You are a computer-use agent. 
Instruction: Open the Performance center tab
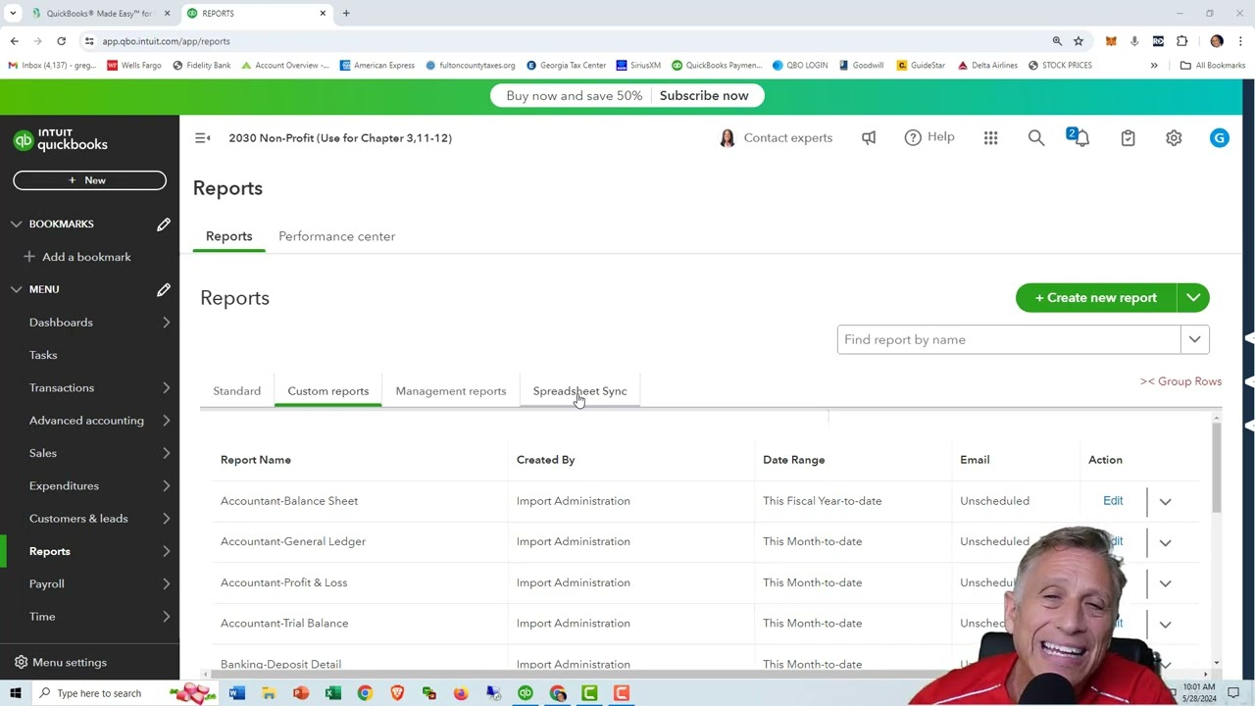click(x=336, y=236)
